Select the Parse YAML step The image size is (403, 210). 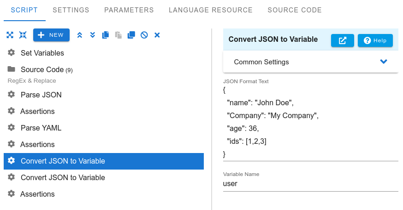coord(41,128)
